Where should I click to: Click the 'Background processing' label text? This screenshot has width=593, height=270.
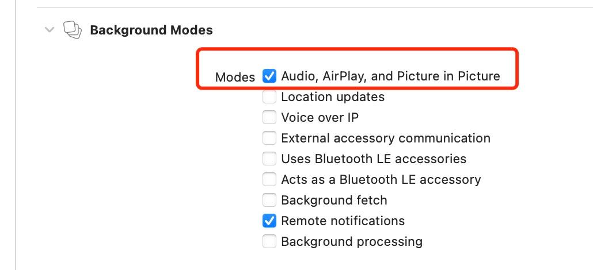[352, 241]
